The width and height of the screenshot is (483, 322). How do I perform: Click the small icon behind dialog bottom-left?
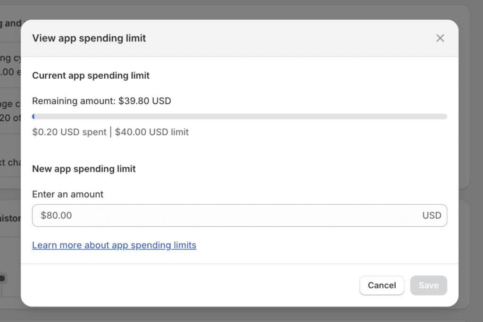(x=2, y=278)
